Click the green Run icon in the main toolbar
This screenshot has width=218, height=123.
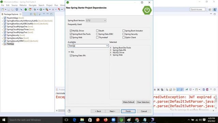point(41,10)
